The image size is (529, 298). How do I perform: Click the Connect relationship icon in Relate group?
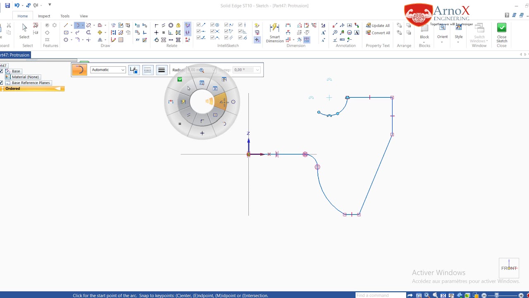click(156, 25)
